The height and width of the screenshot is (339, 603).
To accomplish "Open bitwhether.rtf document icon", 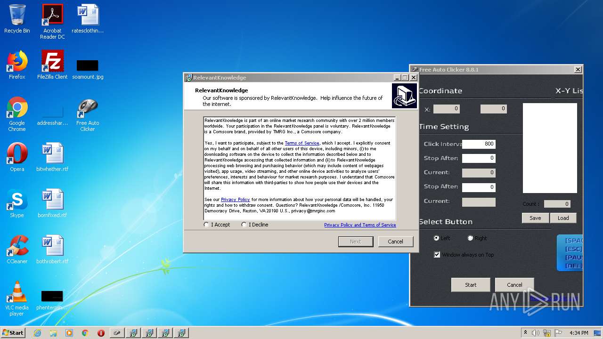I will 52,157.
